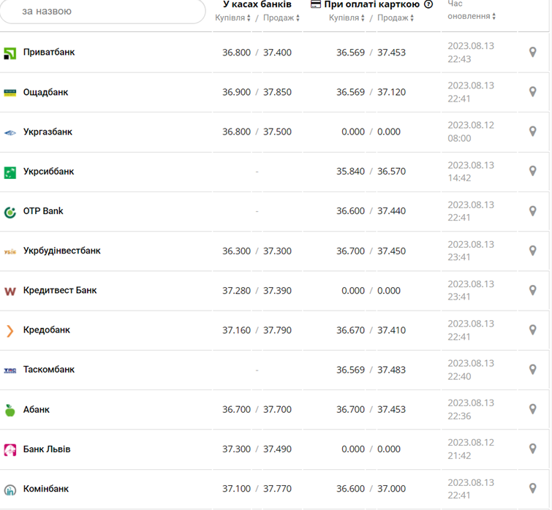
Task: Click the map pin for Кредобанк
Action: pos(533,330)
